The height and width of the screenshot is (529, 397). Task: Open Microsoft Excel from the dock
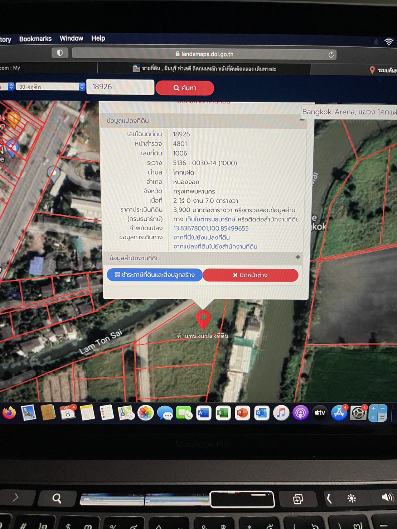[x=223, y=413]
